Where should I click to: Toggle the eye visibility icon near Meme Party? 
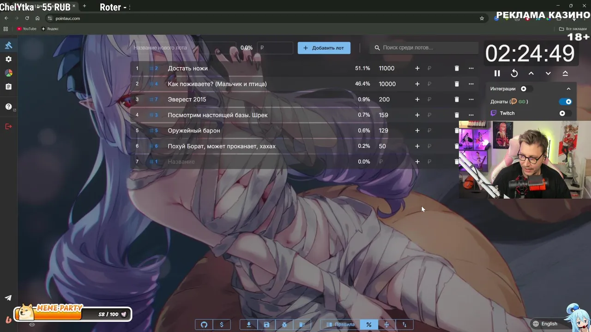(x=32, y=325)
